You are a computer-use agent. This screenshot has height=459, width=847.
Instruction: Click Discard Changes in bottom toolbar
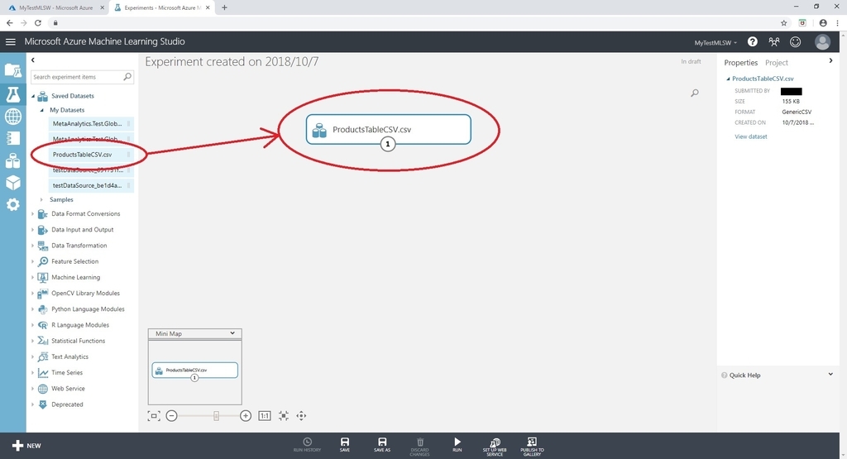[x=419, y=447]
